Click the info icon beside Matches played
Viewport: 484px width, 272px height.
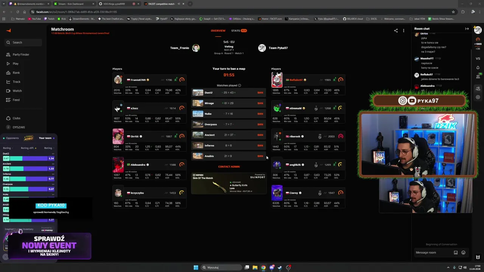239,85
